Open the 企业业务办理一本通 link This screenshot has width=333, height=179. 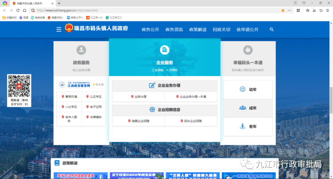[191, 96]
